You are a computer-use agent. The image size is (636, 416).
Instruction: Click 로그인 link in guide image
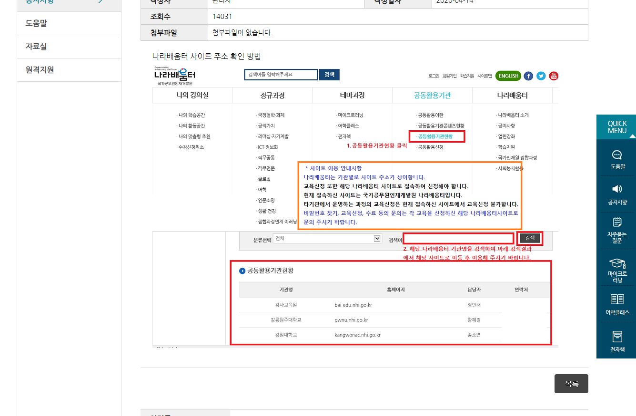tap(434, 76)
